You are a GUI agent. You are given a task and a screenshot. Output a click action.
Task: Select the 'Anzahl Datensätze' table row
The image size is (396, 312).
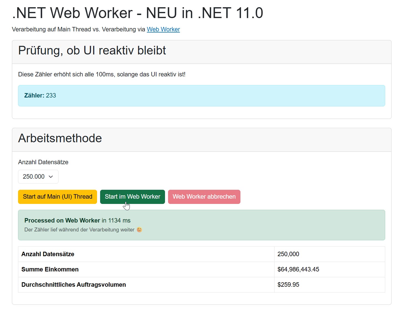click(x=48, y=254)
